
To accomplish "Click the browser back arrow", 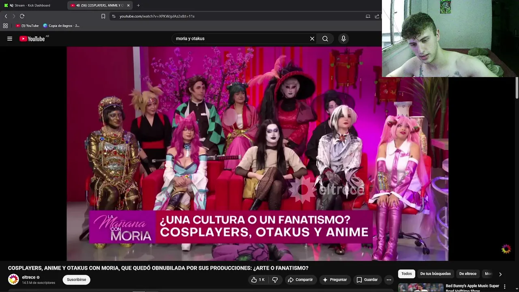I will 6,16.
